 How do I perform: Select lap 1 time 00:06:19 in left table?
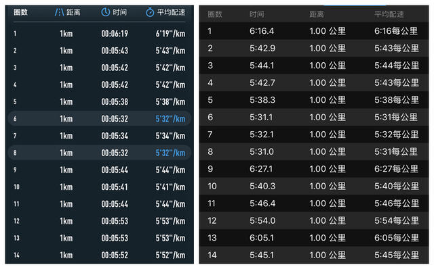tap(115, 34)
